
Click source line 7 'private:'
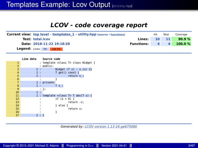(49, 82)
